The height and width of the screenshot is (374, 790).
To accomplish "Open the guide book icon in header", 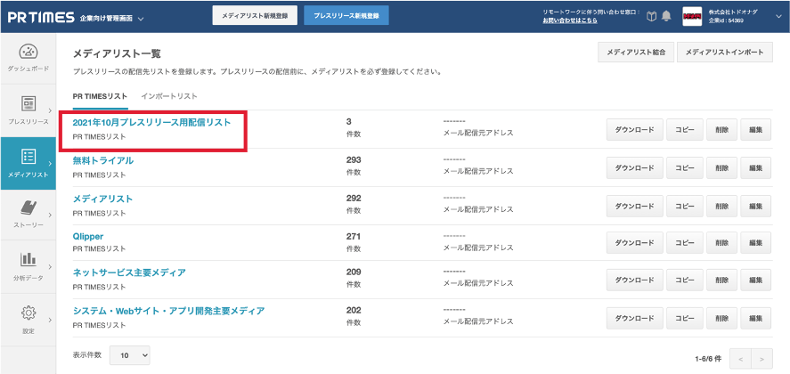I will click(x=651, y=16).
